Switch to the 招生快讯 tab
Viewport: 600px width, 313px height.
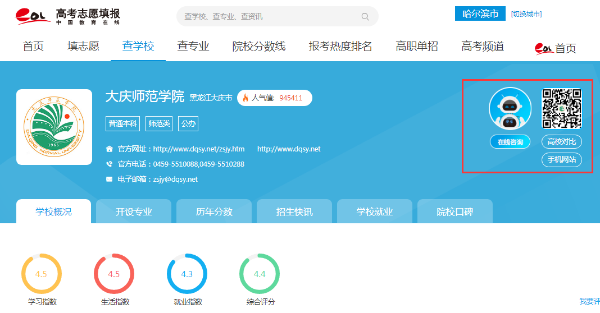294,211
